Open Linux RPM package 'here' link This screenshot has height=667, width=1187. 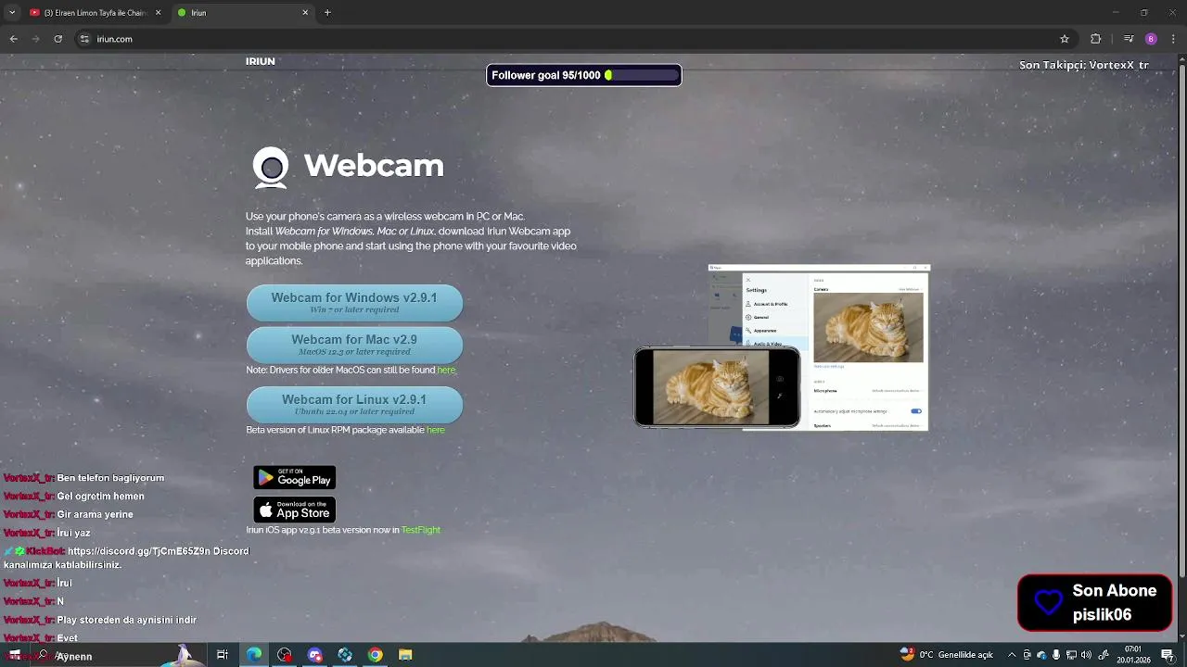[435, 430]
